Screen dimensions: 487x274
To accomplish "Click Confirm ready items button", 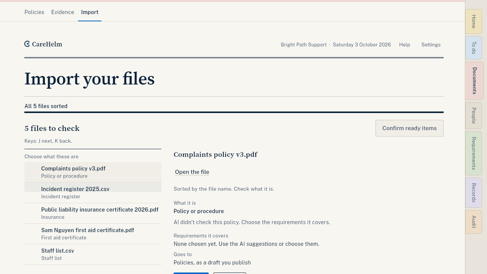I will point(409,128).
